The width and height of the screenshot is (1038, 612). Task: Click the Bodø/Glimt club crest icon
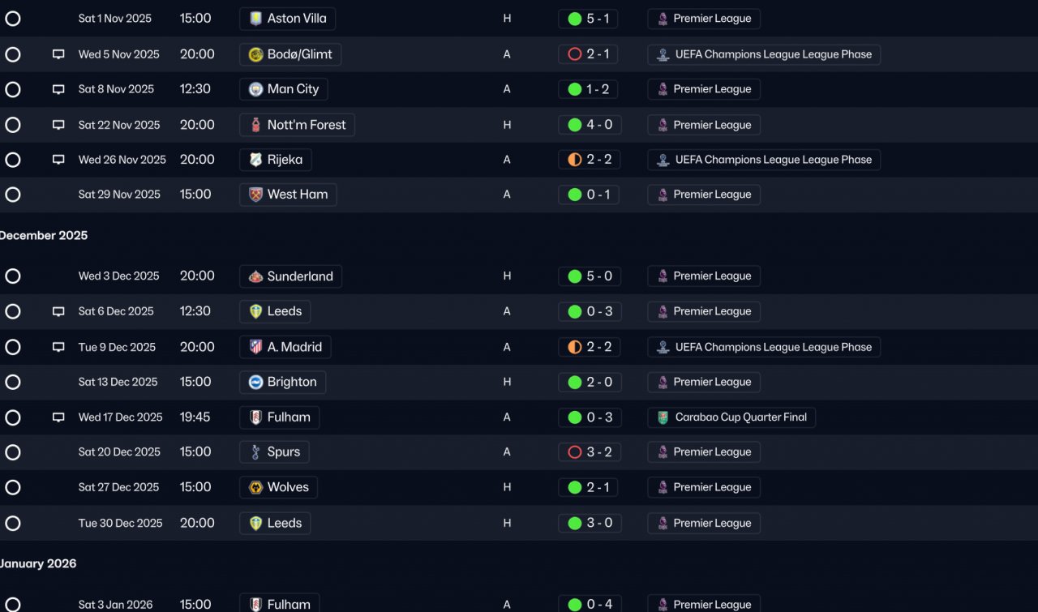pyautogui.click(x=256, y=54)
